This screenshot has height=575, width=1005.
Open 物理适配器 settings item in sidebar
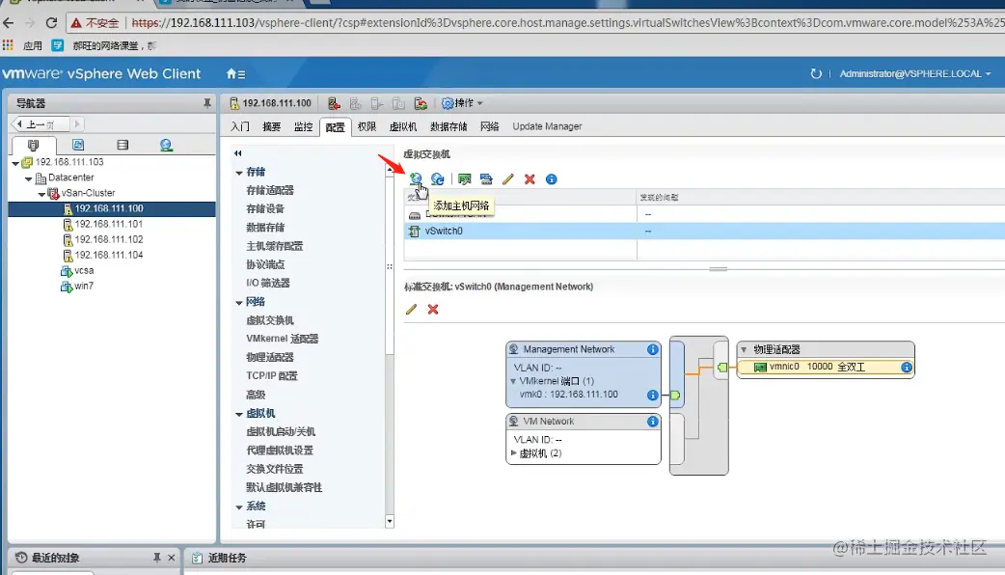(270, 357)
